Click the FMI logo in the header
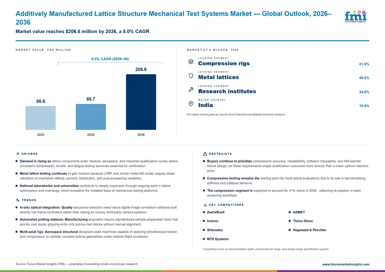The image size is (385, 272). (x=356, y=16)
